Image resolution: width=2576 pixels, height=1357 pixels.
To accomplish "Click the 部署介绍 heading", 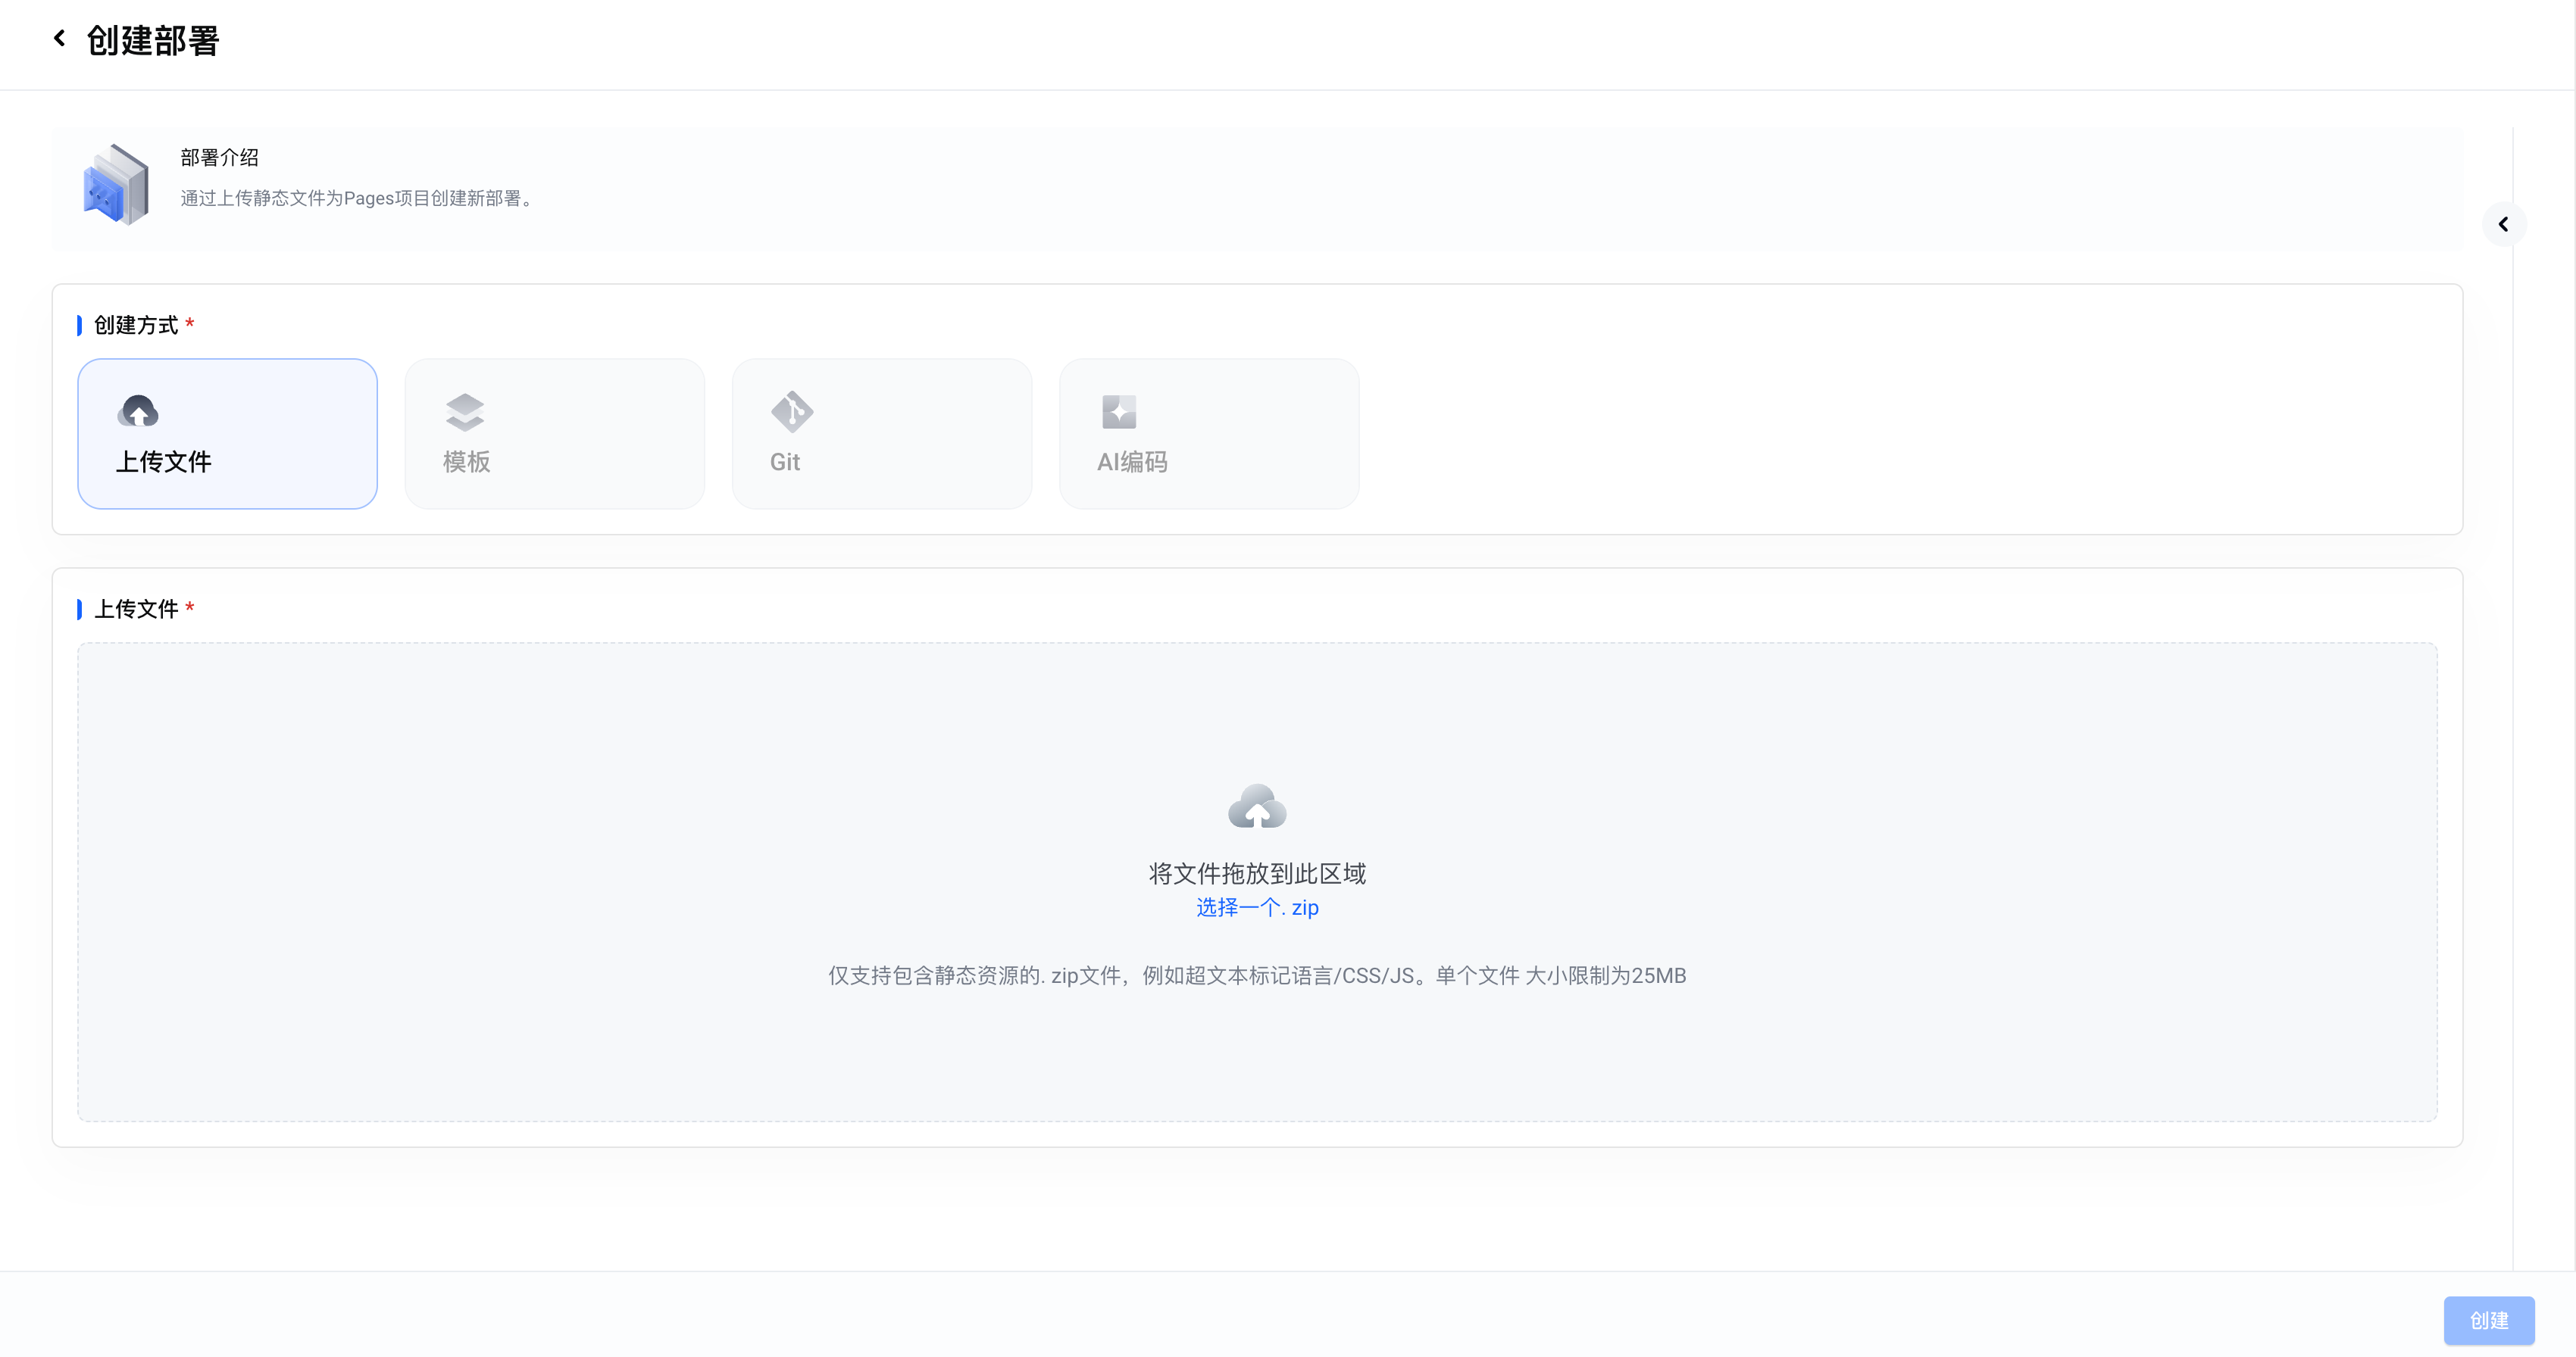I will (x=219, y=158).
